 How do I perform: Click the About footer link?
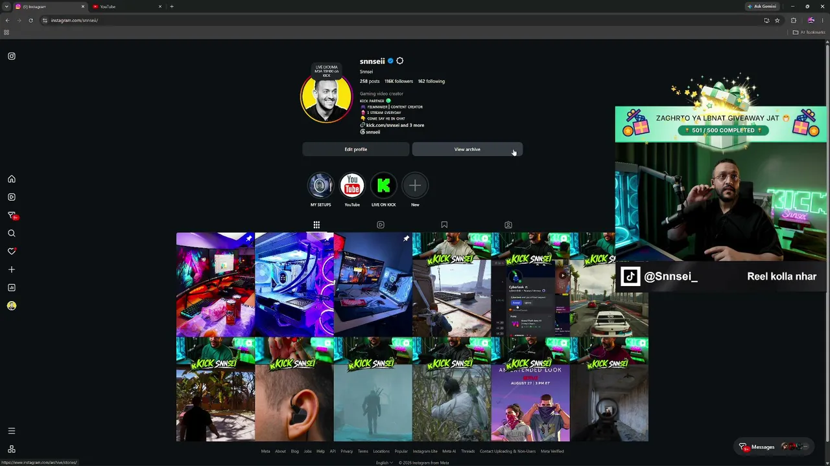pyautogui.click(x=280, y=451)
